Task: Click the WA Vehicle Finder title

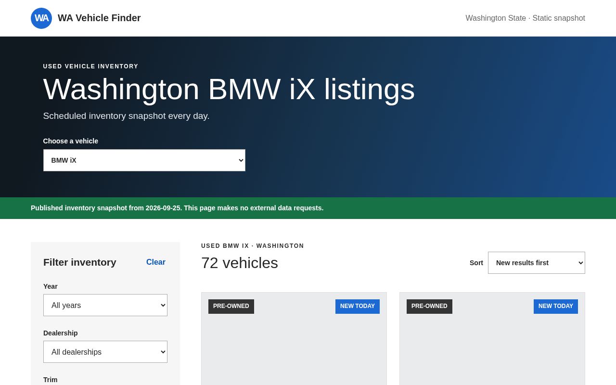Action: [x=99, y=18]
